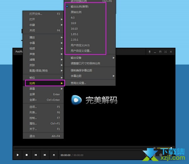Expand the 字幕 submenu
The height and width of the screenshot is (164, 189).
(x=43, y=43)
